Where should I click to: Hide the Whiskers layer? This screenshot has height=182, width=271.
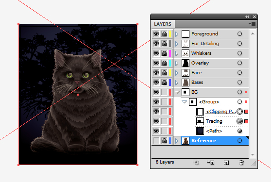[x=156, y=53]
